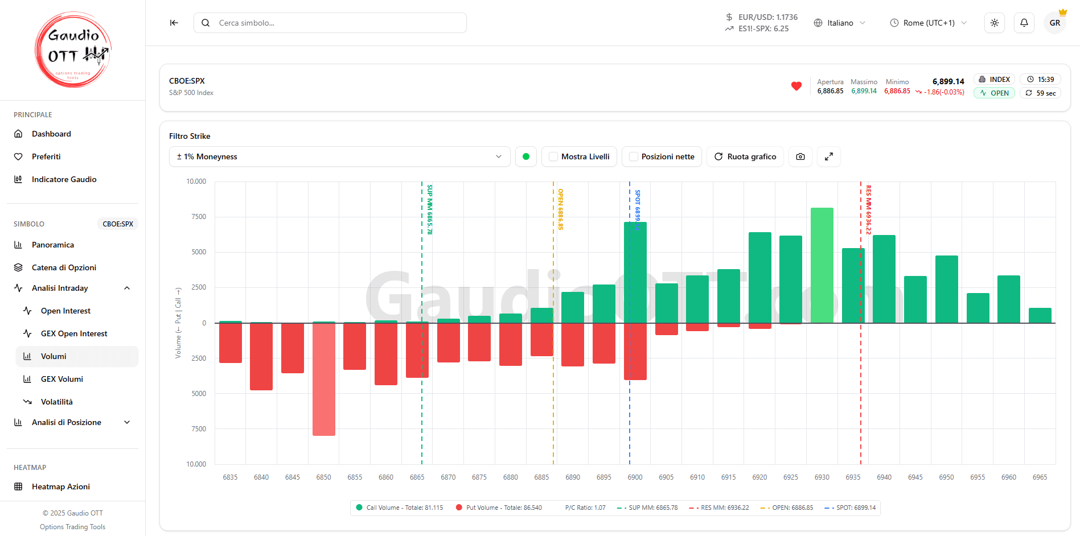The height and width of the screenshot is (536, 1080).
Task: Open the Italiano language dropdown
Action: coord(840,23)
